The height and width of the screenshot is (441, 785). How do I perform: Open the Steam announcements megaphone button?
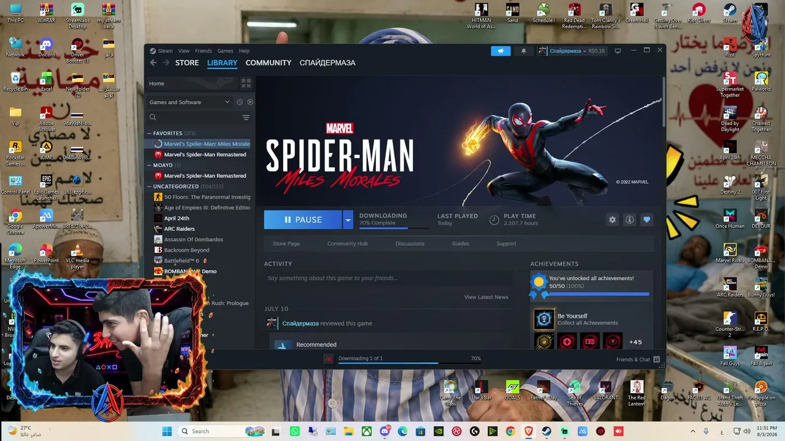coord(500,51)
